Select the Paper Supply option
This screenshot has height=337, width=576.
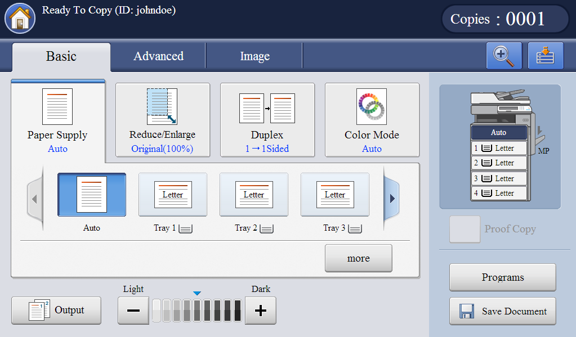pos(57,120)
